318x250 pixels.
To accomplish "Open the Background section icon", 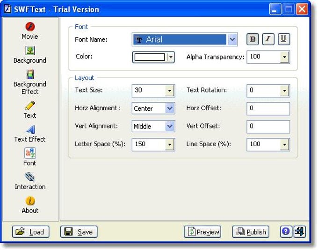I will tap(30, 50).
